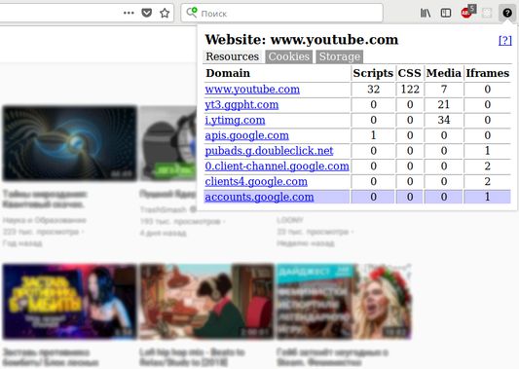Bookmark this page with the star icon

165,13
